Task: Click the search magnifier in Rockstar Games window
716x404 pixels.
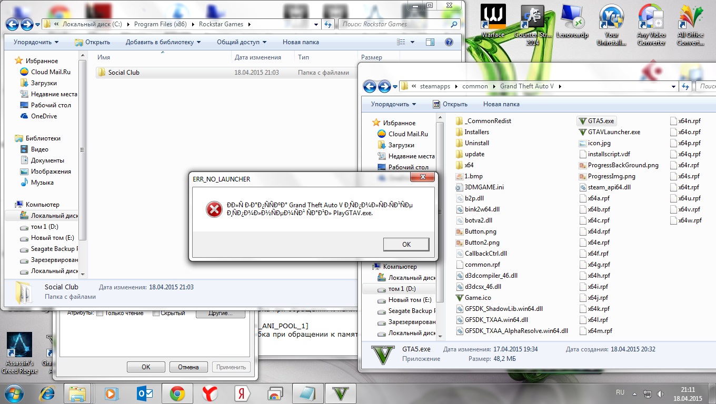Action: [454, 24]
